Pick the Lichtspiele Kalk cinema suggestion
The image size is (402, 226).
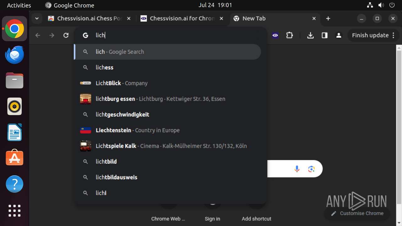coord(167,146)
